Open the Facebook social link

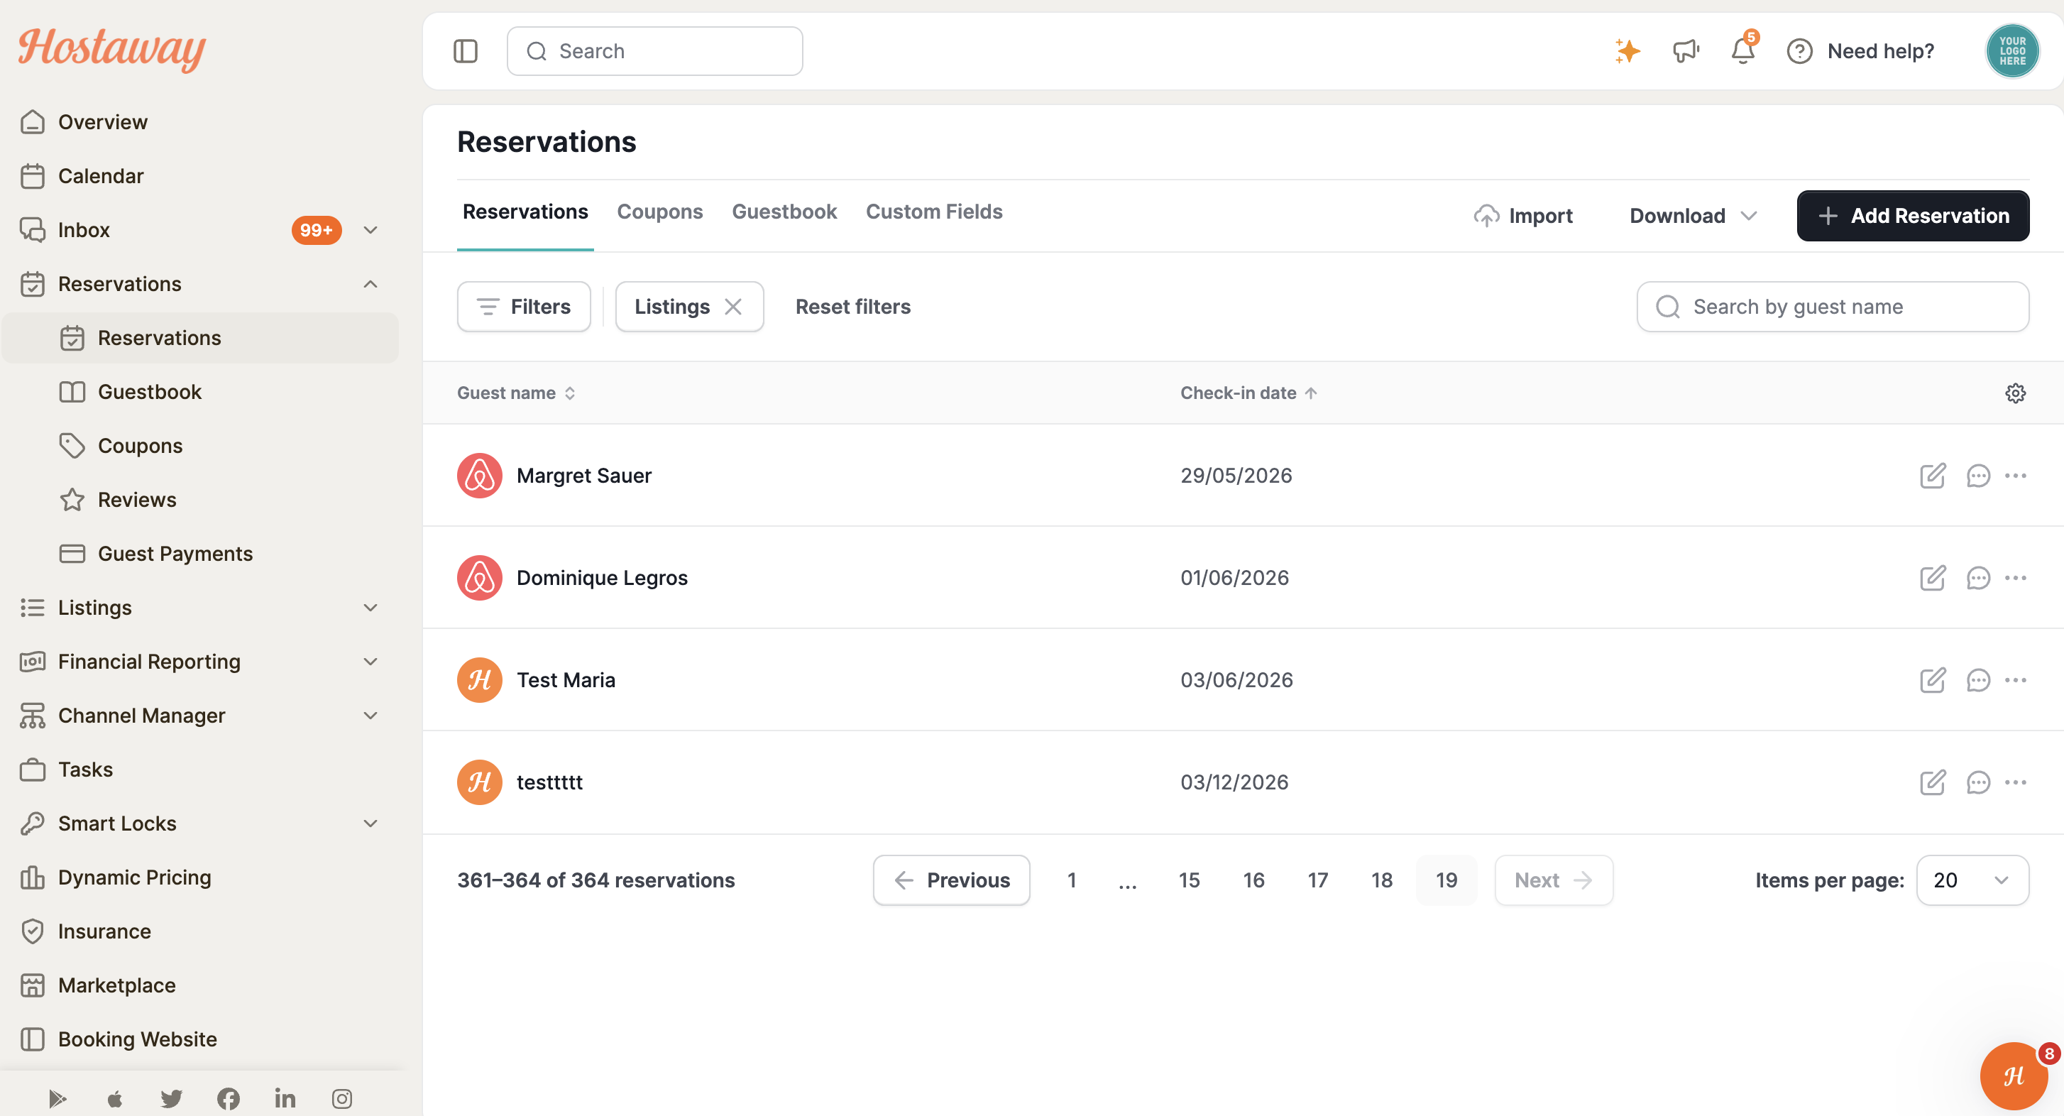click(229, 1098)
